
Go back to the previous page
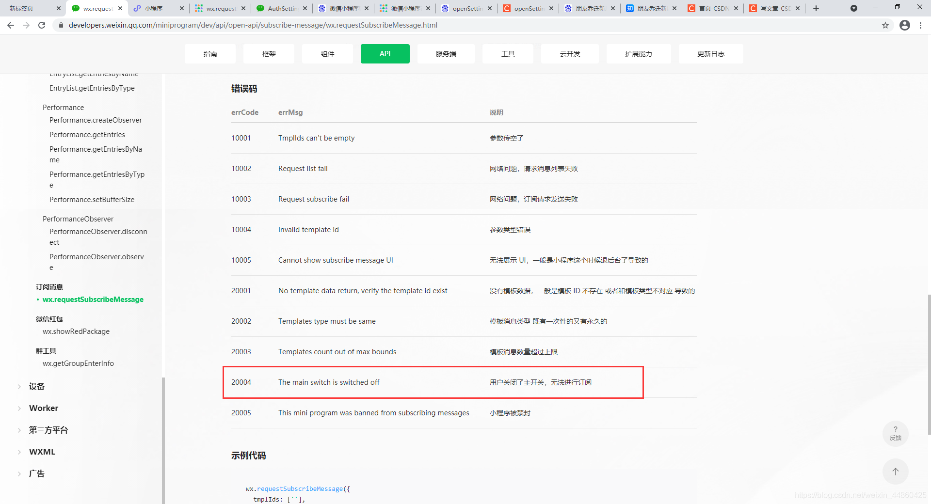coord(11,25)
